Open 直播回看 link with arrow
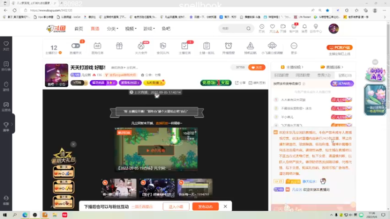Viewport: 390px width, 219px height. (x=332, y=67)
